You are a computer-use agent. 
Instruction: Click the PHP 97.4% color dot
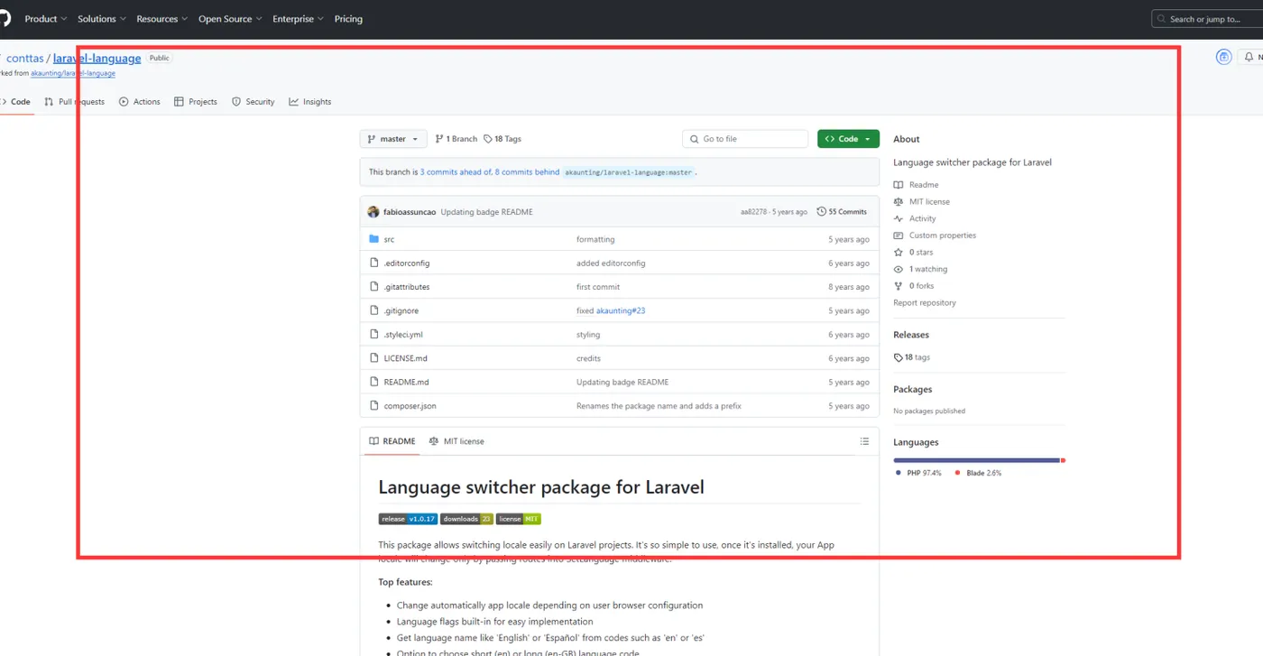pyautogui.click(x=899, y=473)
